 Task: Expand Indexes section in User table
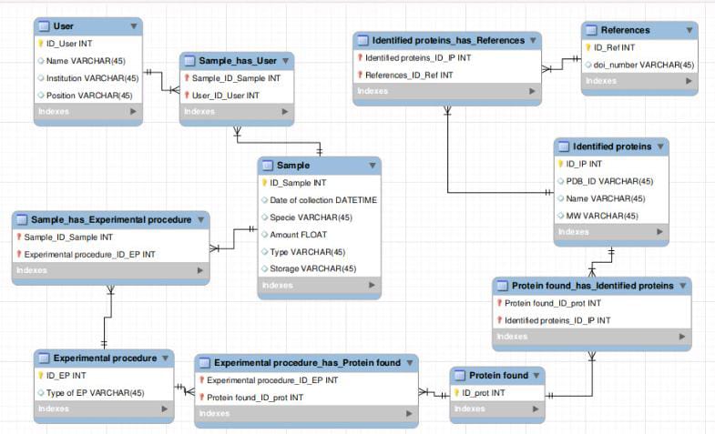(134, 112)
